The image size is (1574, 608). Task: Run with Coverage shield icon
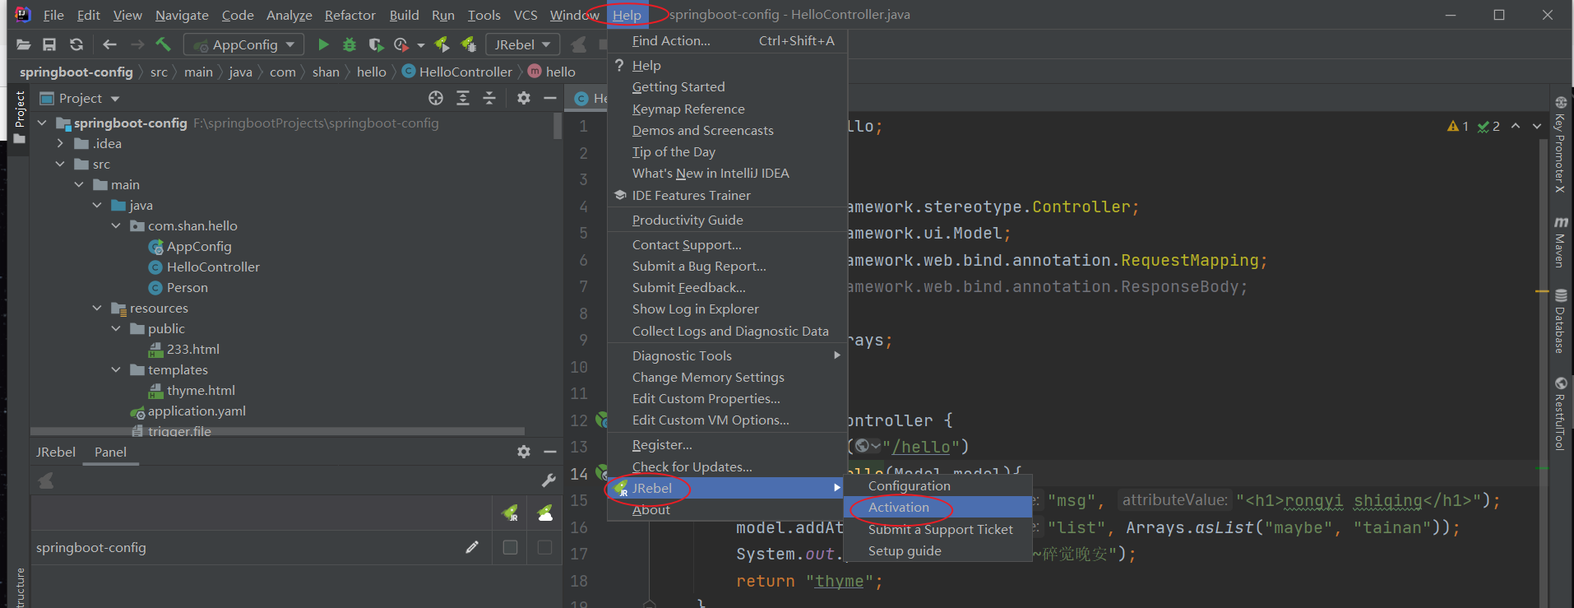376,44
